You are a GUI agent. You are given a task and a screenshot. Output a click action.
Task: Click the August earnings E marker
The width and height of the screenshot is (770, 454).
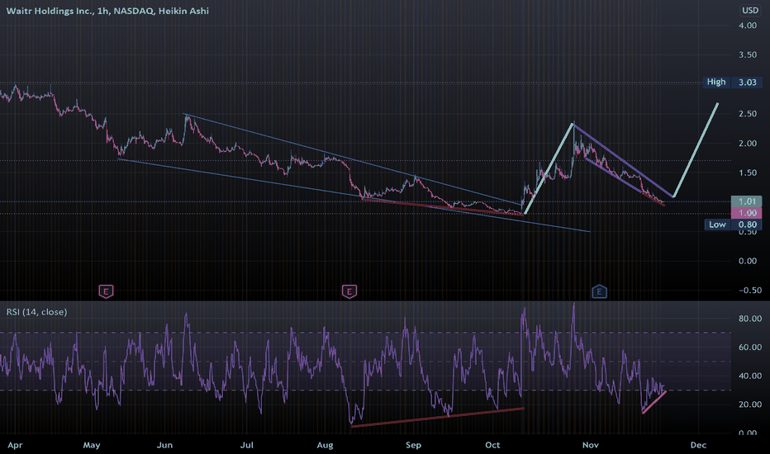point(349,291)
